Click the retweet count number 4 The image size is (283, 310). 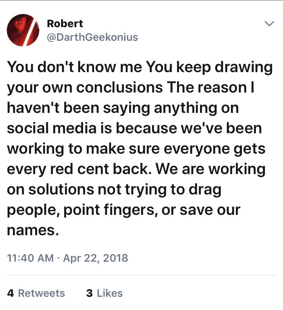click(11, 293)
